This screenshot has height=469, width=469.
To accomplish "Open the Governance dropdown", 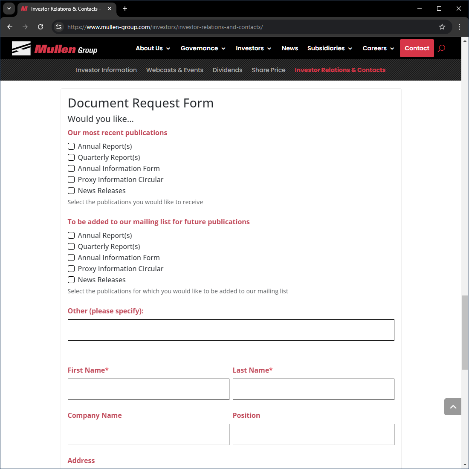I will click(203, 48).
